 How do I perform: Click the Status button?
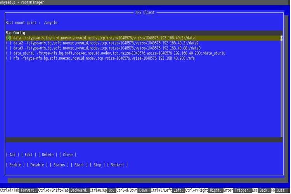[59, 165]
